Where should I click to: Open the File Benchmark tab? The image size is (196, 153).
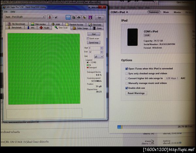[17, 24]
